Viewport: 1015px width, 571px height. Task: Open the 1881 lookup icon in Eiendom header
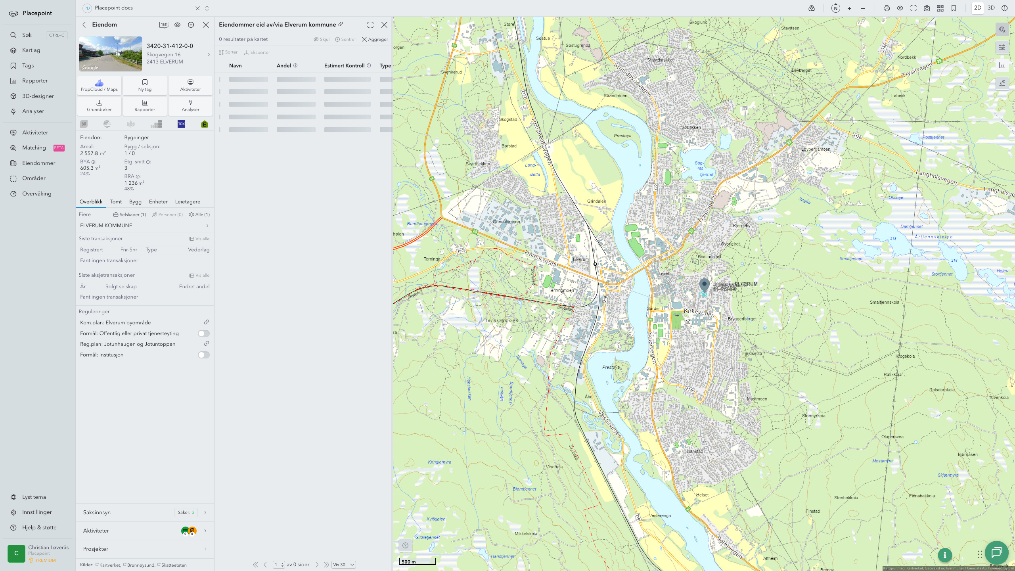[x=164, y=25]
